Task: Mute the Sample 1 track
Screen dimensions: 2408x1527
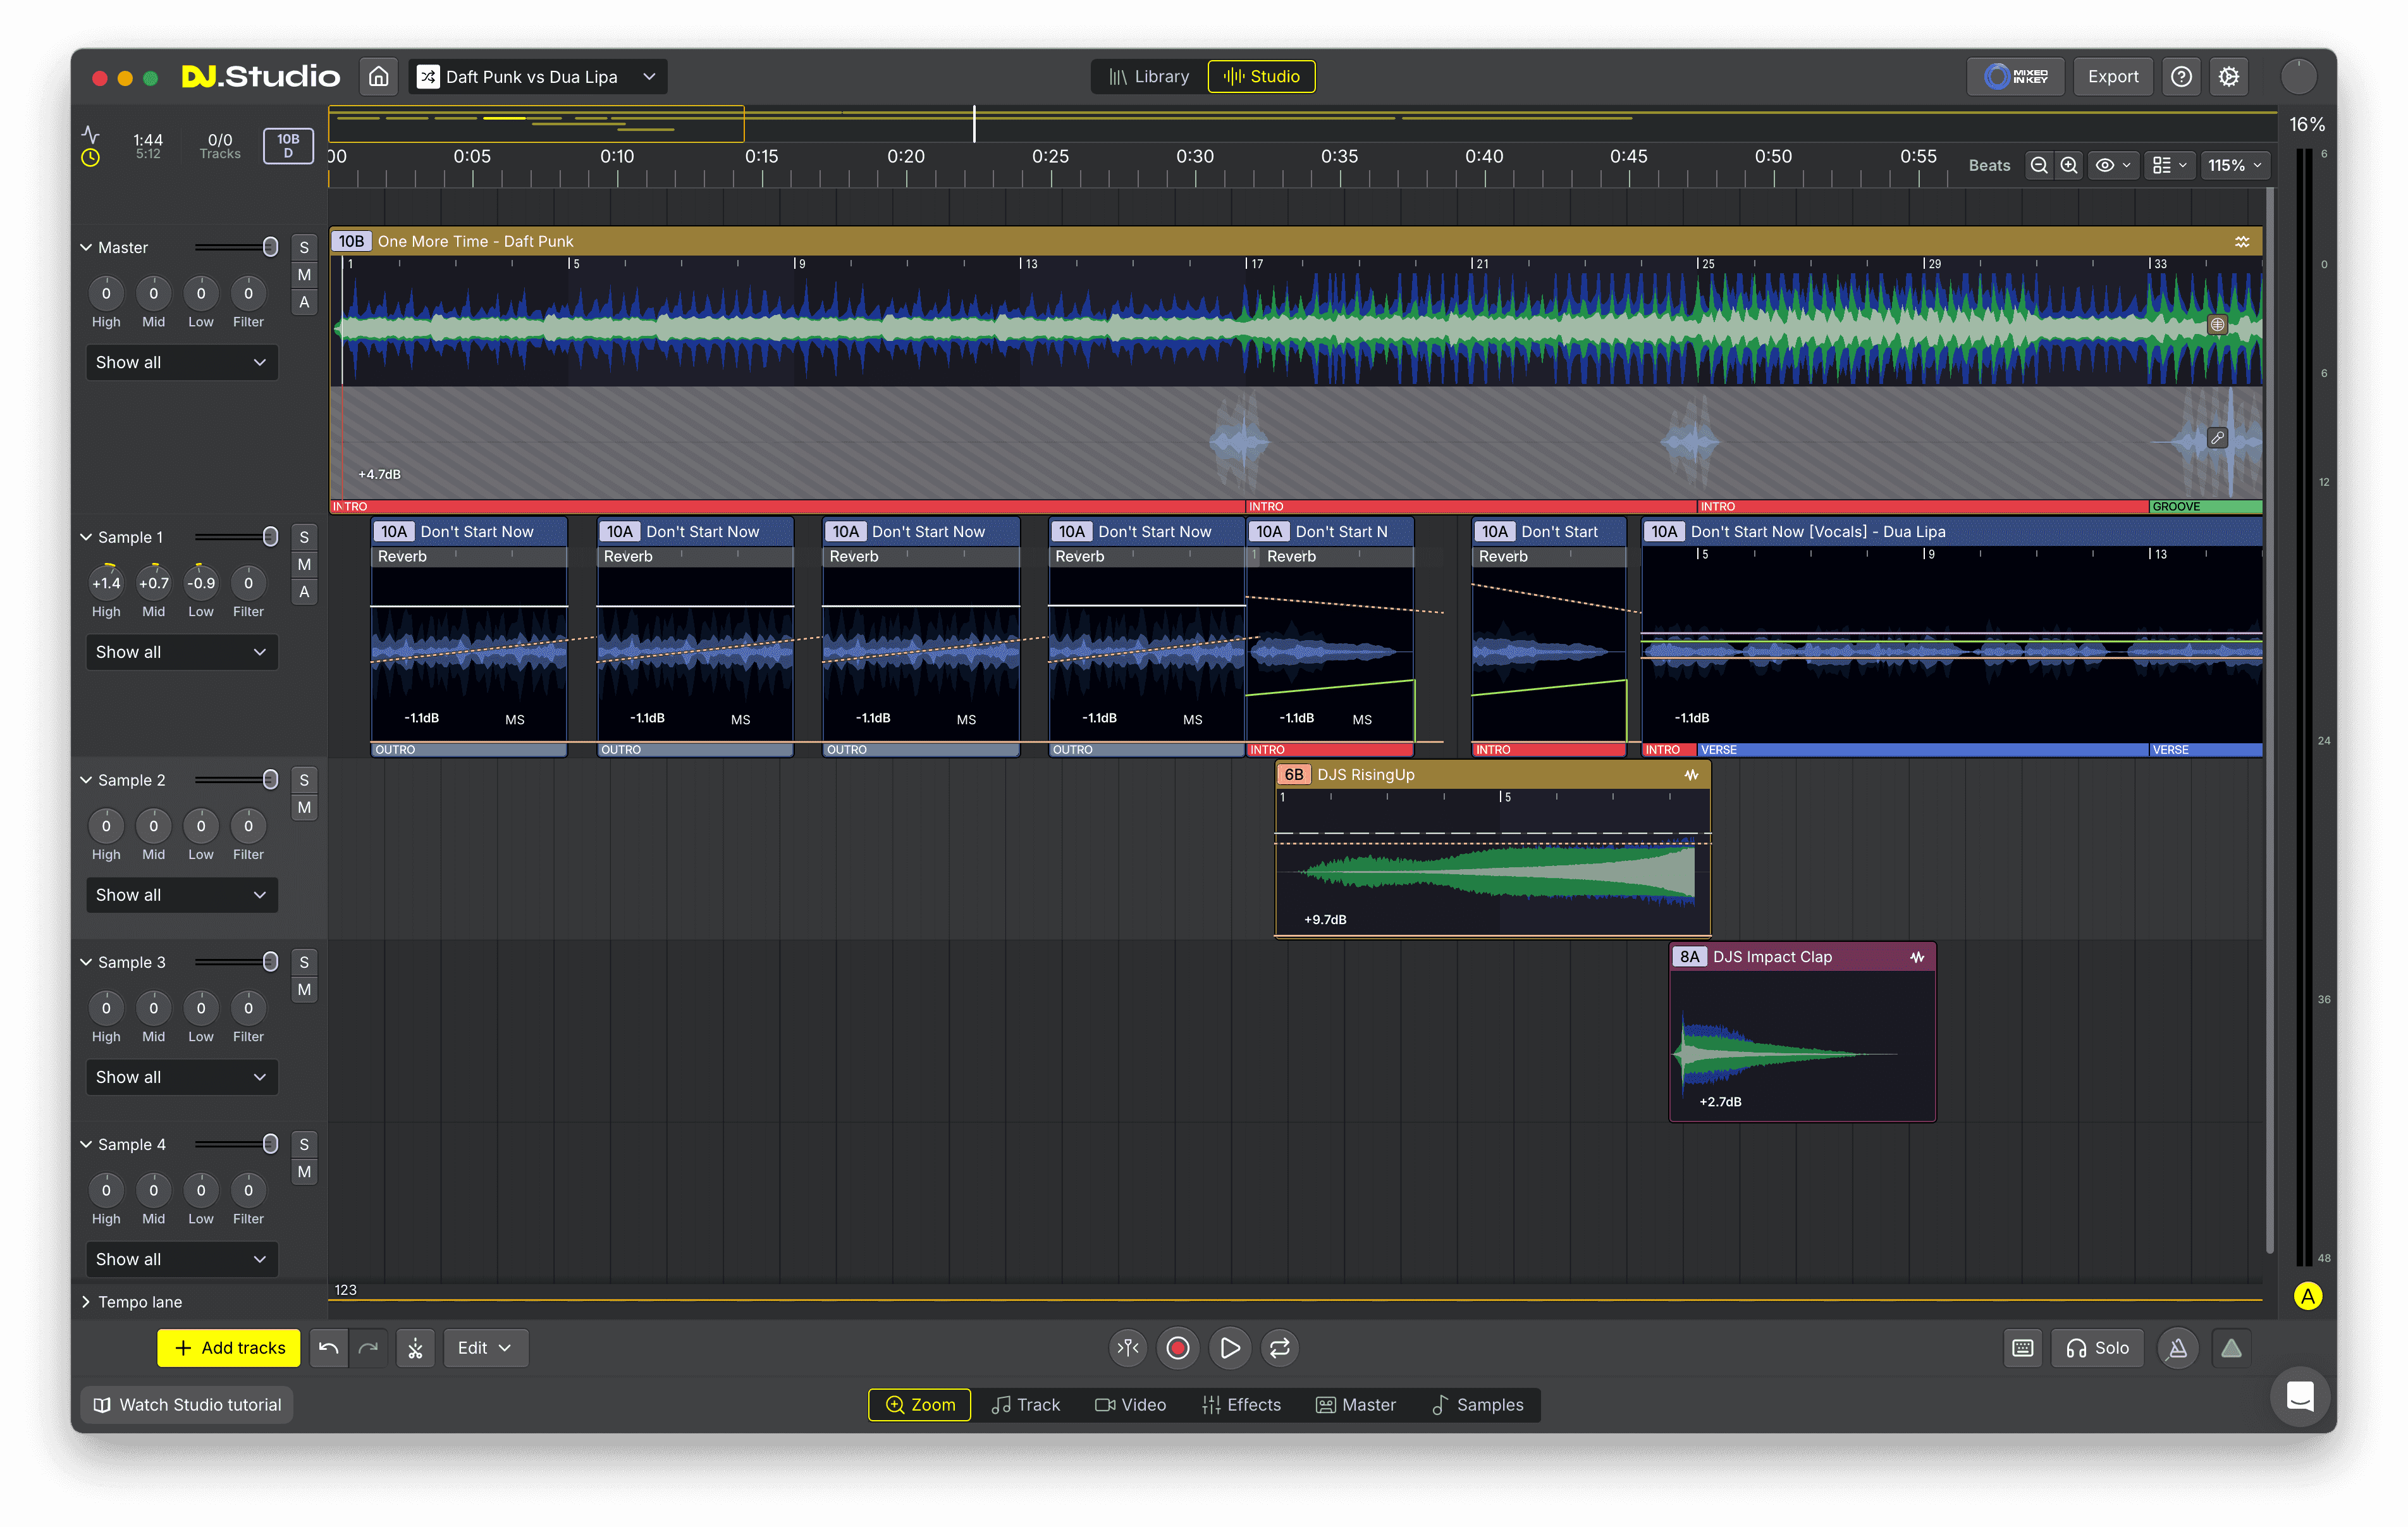Action: [x=304, y=564]
